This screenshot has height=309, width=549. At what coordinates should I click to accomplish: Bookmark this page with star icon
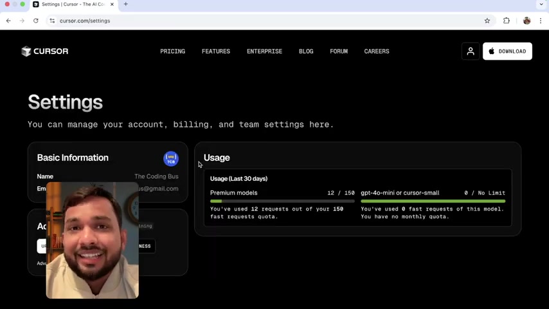[x=487, y=21]
